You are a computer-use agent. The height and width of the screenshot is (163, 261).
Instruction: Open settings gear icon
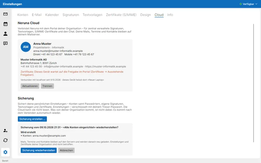pos(5,152)
